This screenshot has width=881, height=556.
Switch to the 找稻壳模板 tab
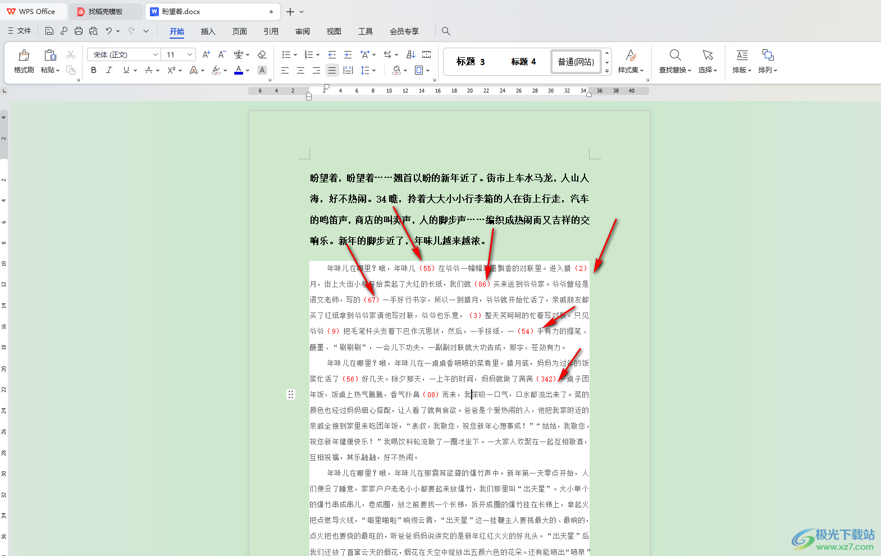pyautogui.click(x=106, y=11)
